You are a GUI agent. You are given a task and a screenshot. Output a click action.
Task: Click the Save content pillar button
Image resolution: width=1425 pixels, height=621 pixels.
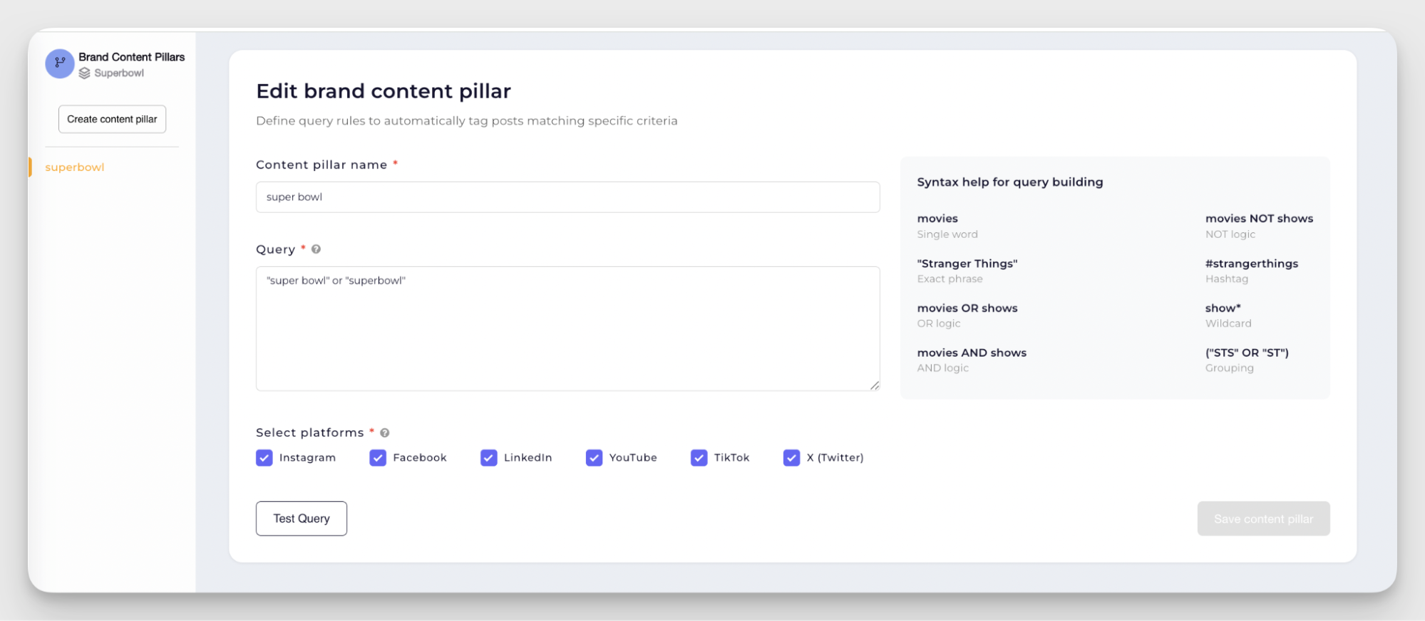pyautogui.click(x=1263, y=518)
